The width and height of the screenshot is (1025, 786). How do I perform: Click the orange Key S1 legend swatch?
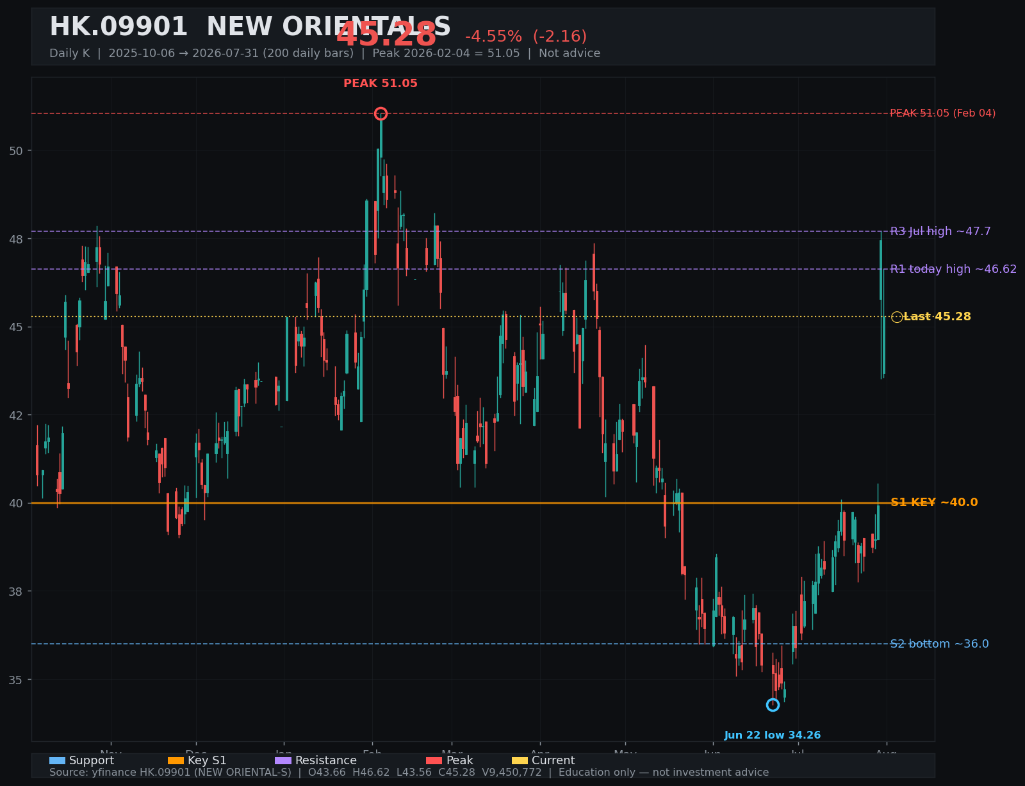tap(176, 760)
